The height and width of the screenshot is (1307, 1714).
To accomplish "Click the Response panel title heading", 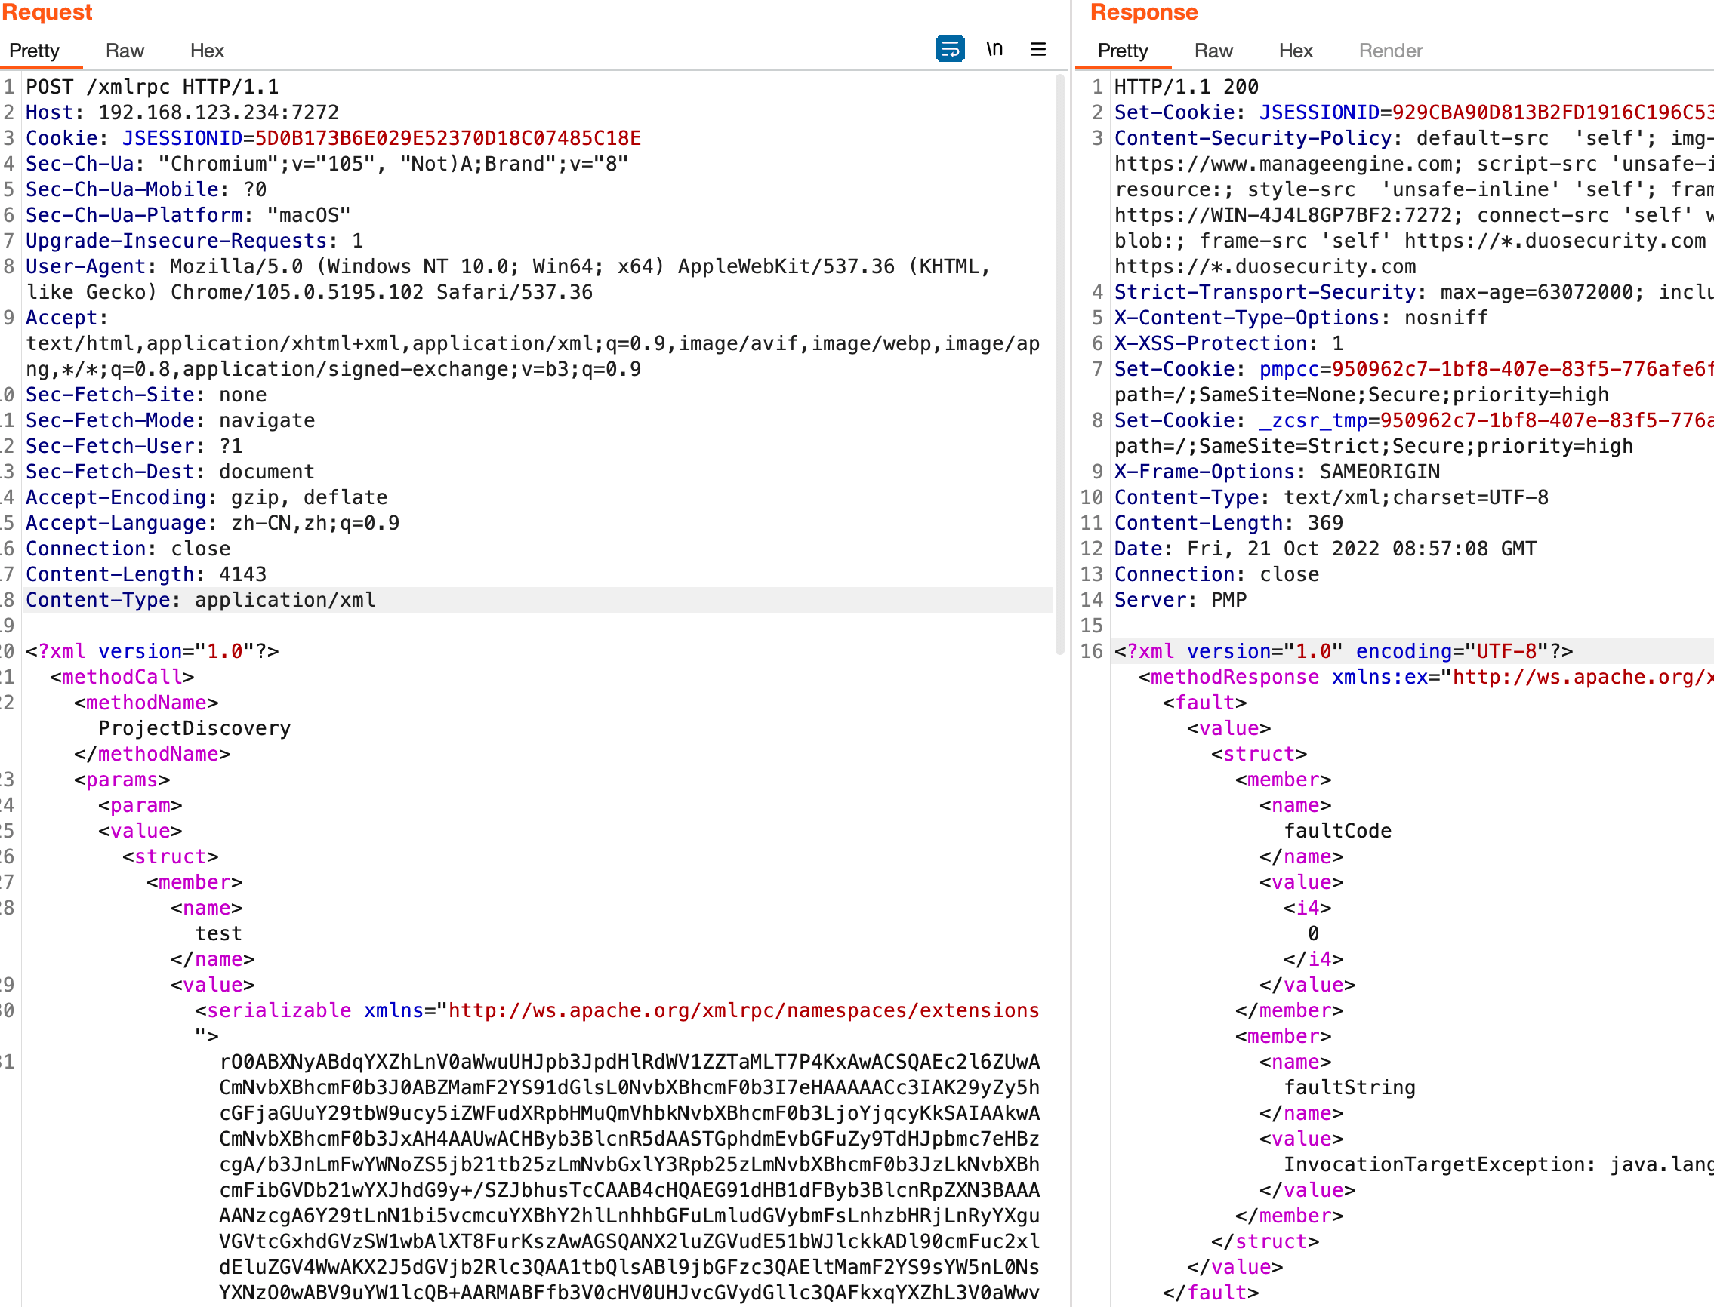I will 1143,12.
